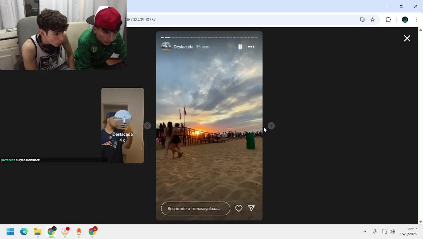Viewport: 423px width, 239px height.
Task: Close the story viewer with X
Action: coord(407,39)
